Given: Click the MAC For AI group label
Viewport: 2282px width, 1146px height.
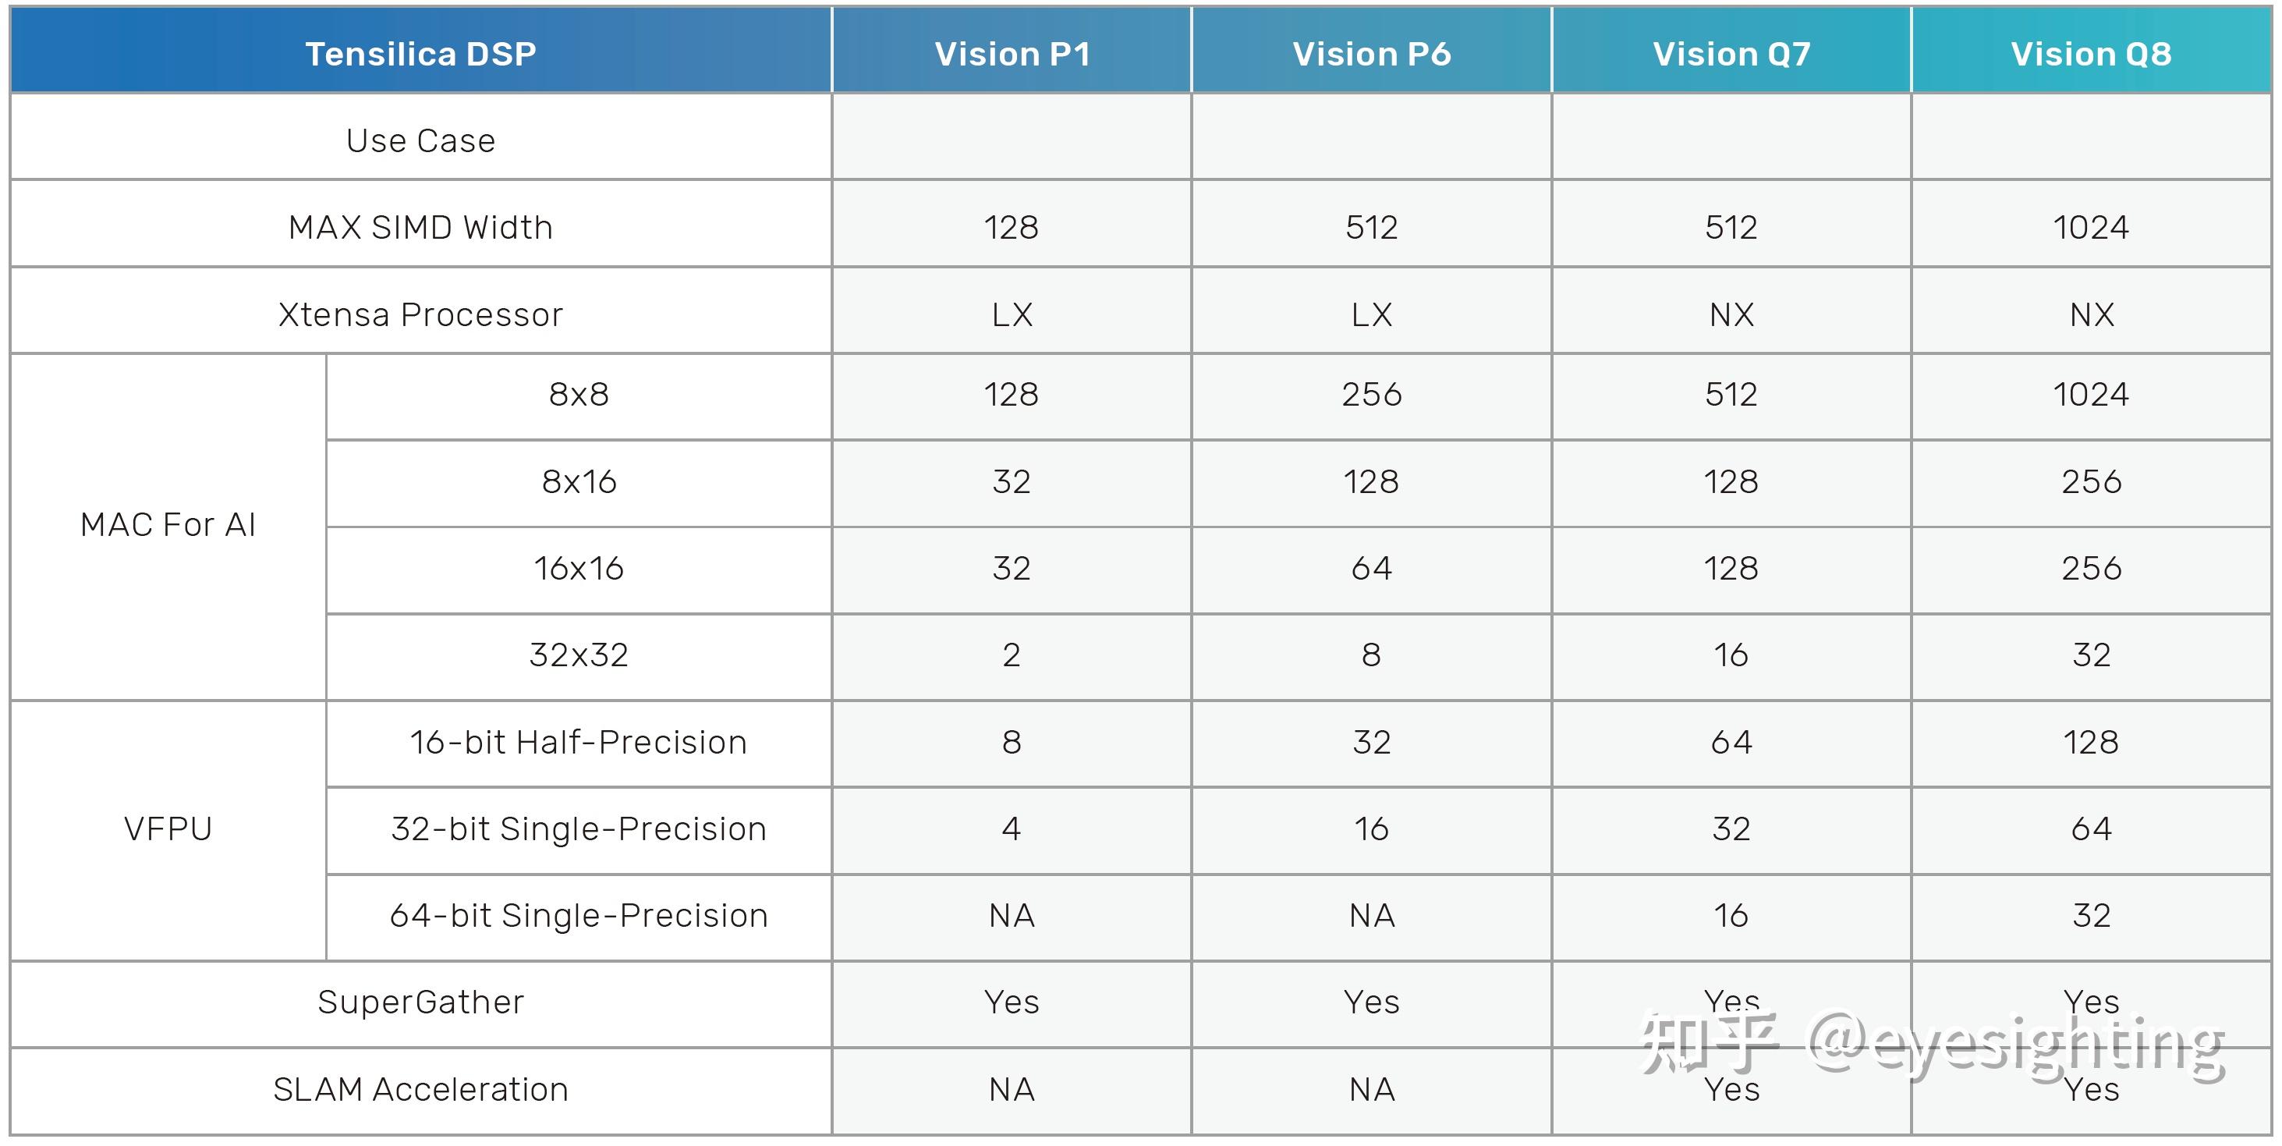Looking at the screenshot, I should [168, 525].
